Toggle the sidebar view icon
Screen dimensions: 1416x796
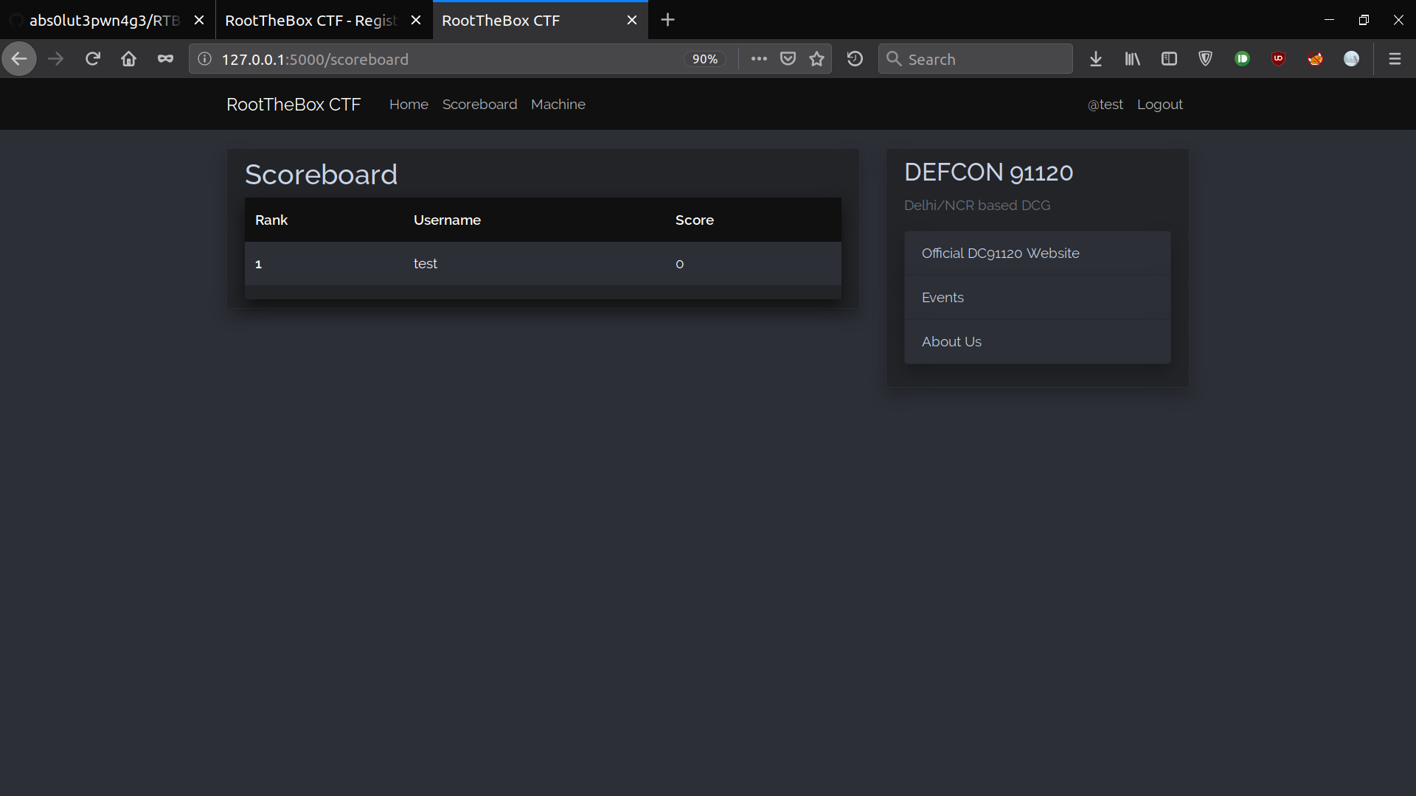pos(1169,59)
